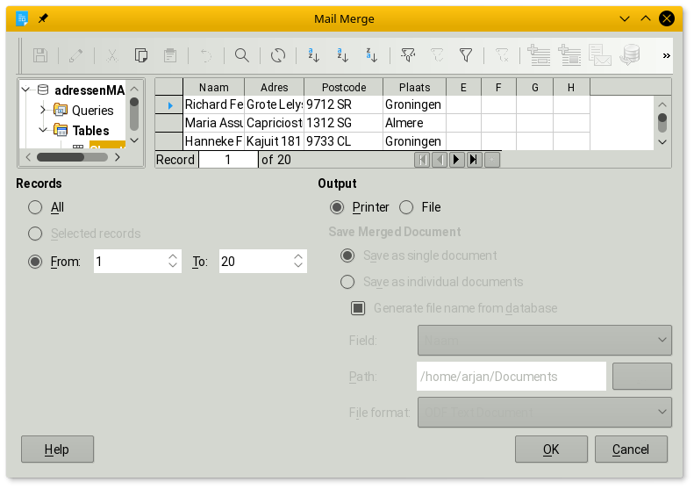Click the Sort Ascending icon

[343, 55]
